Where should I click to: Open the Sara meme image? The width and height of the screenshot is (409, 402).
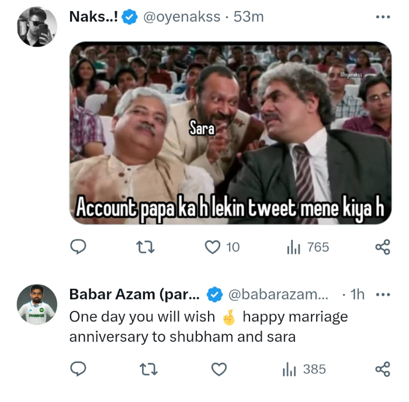pyautogui.click(x=230, y=133)
